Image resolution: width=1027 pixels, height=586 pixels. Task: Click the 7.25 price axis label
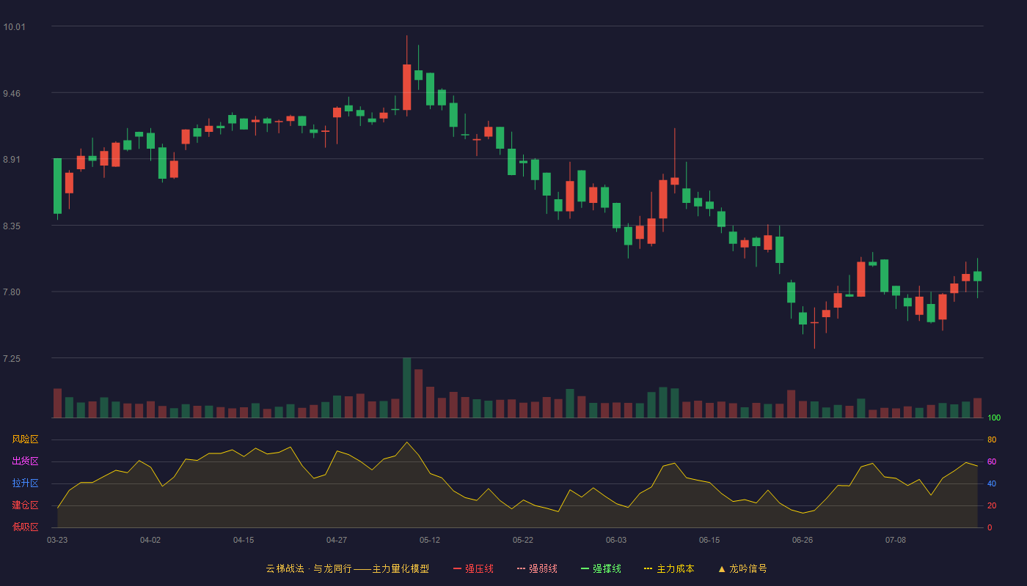coord(12,359)
